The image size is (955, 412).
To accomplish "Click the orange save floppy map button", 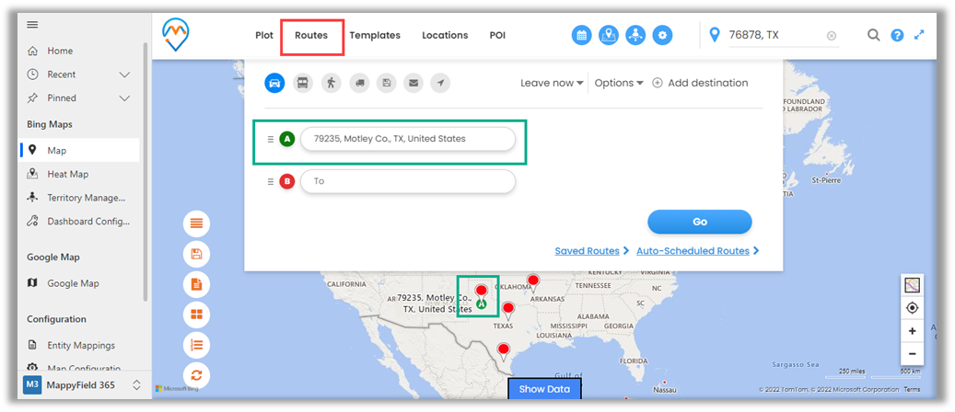I will pyautogui.click(x=196, y=254).
